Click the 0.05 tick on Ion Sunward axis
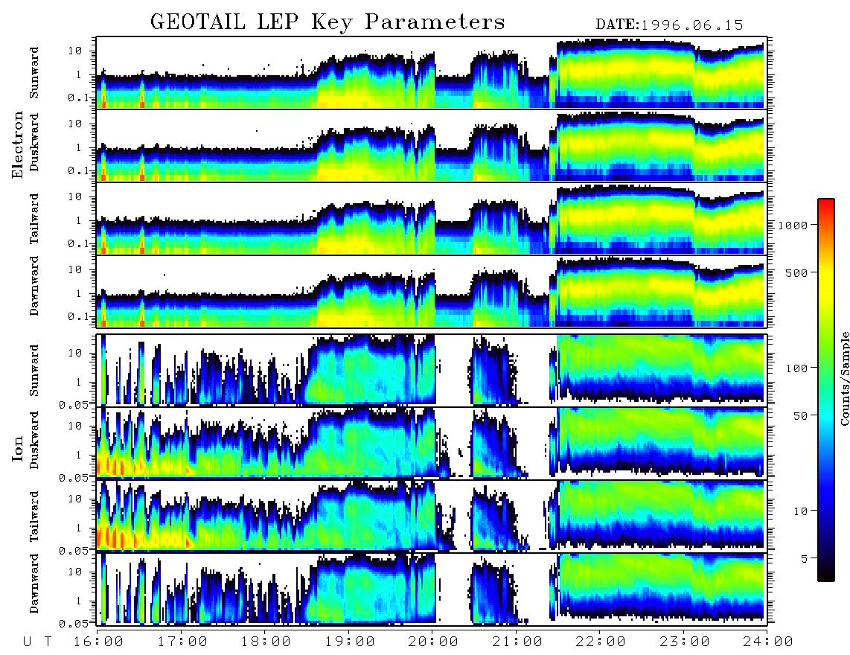The image size is (850, 655). 74,404
